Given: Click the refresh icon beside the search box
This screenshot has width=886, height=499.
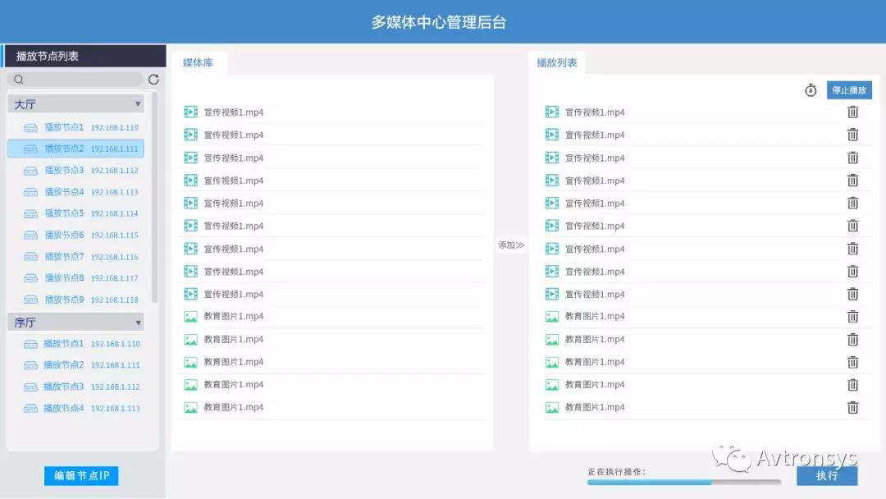Looking at the screenshot, I should pyautogui.click(x=153, y=80).
